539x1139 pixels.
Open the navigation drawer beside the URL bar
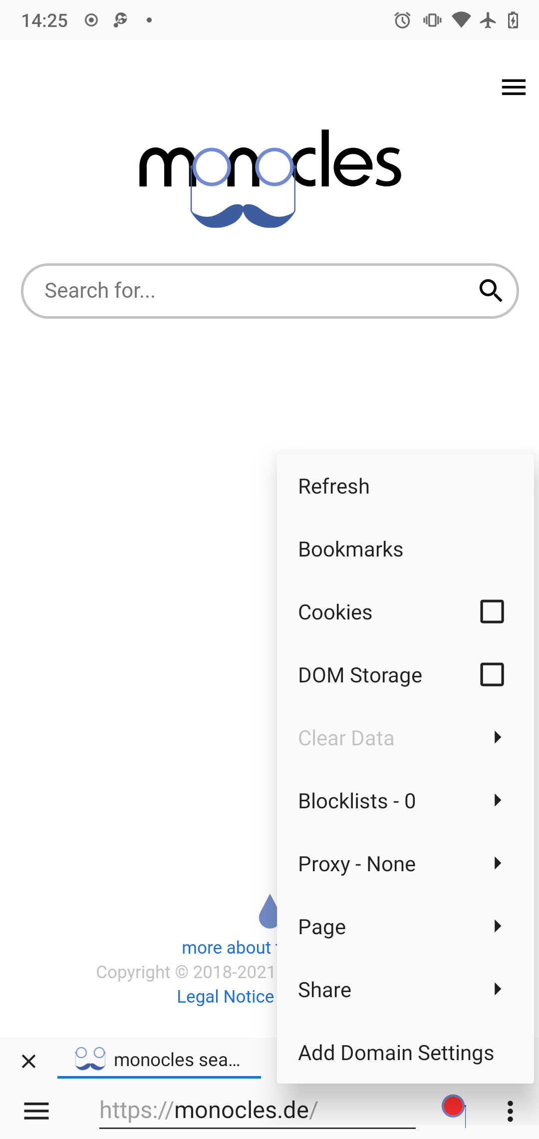pyautogui.click(x=36, y=1111)
